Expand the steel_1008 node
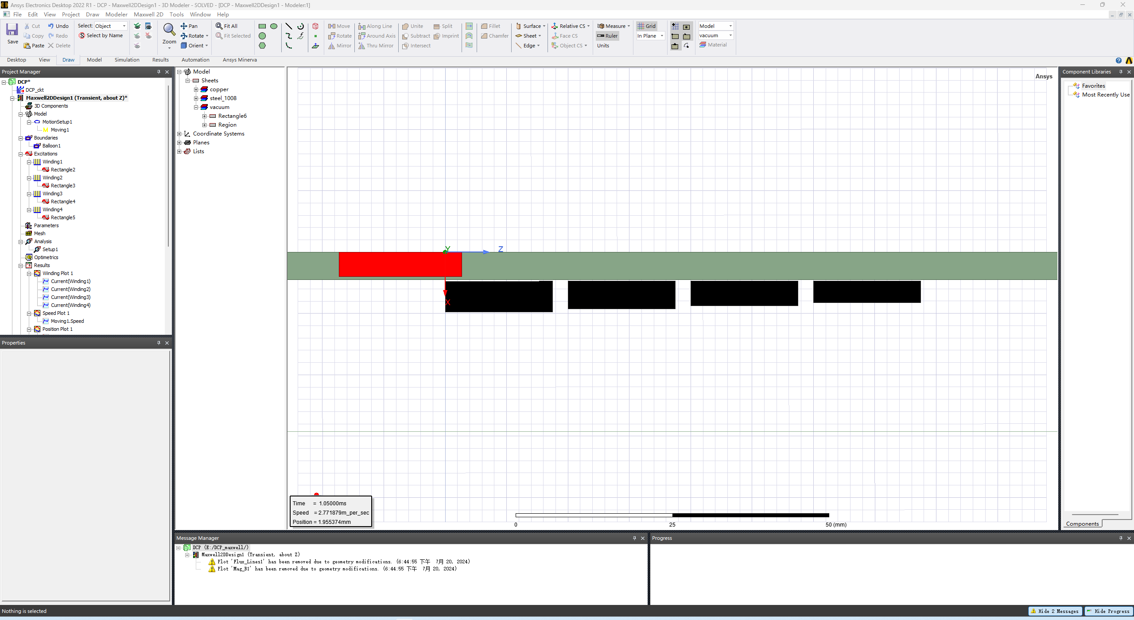Viewport: 1134px width, 620px height. (196, 98)
